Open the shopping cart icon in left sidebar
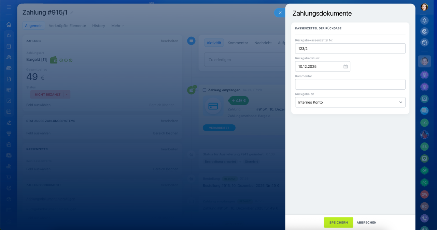 (9, 177)
